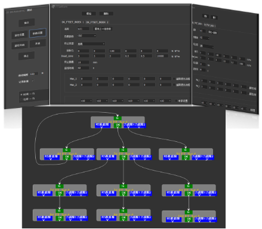Click the blue time-limit port on the top FT_Set node

point(103,125)
